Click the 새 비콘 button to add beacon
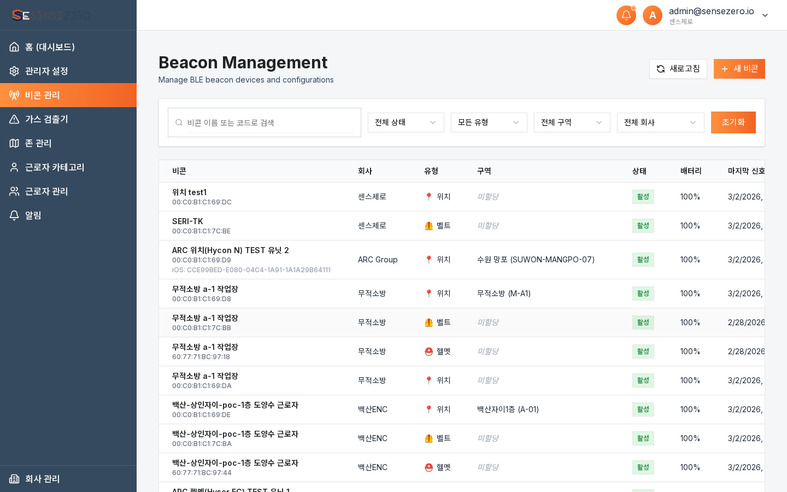This screenshot has width=787, height=492. [739, 69]
